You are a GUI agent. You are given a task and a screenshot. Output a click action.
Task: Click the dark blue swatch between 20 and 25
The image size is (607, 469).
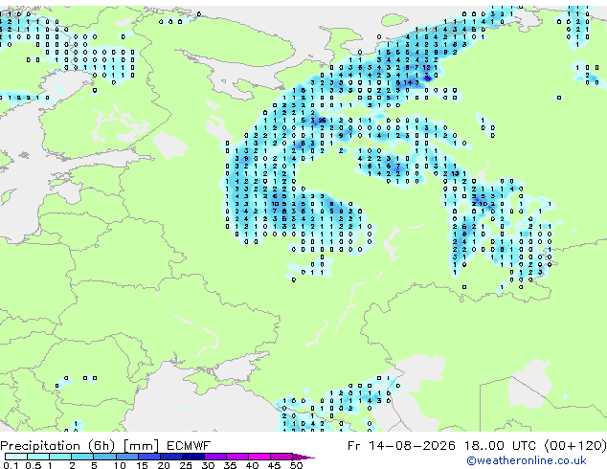(x=170, y=457)
